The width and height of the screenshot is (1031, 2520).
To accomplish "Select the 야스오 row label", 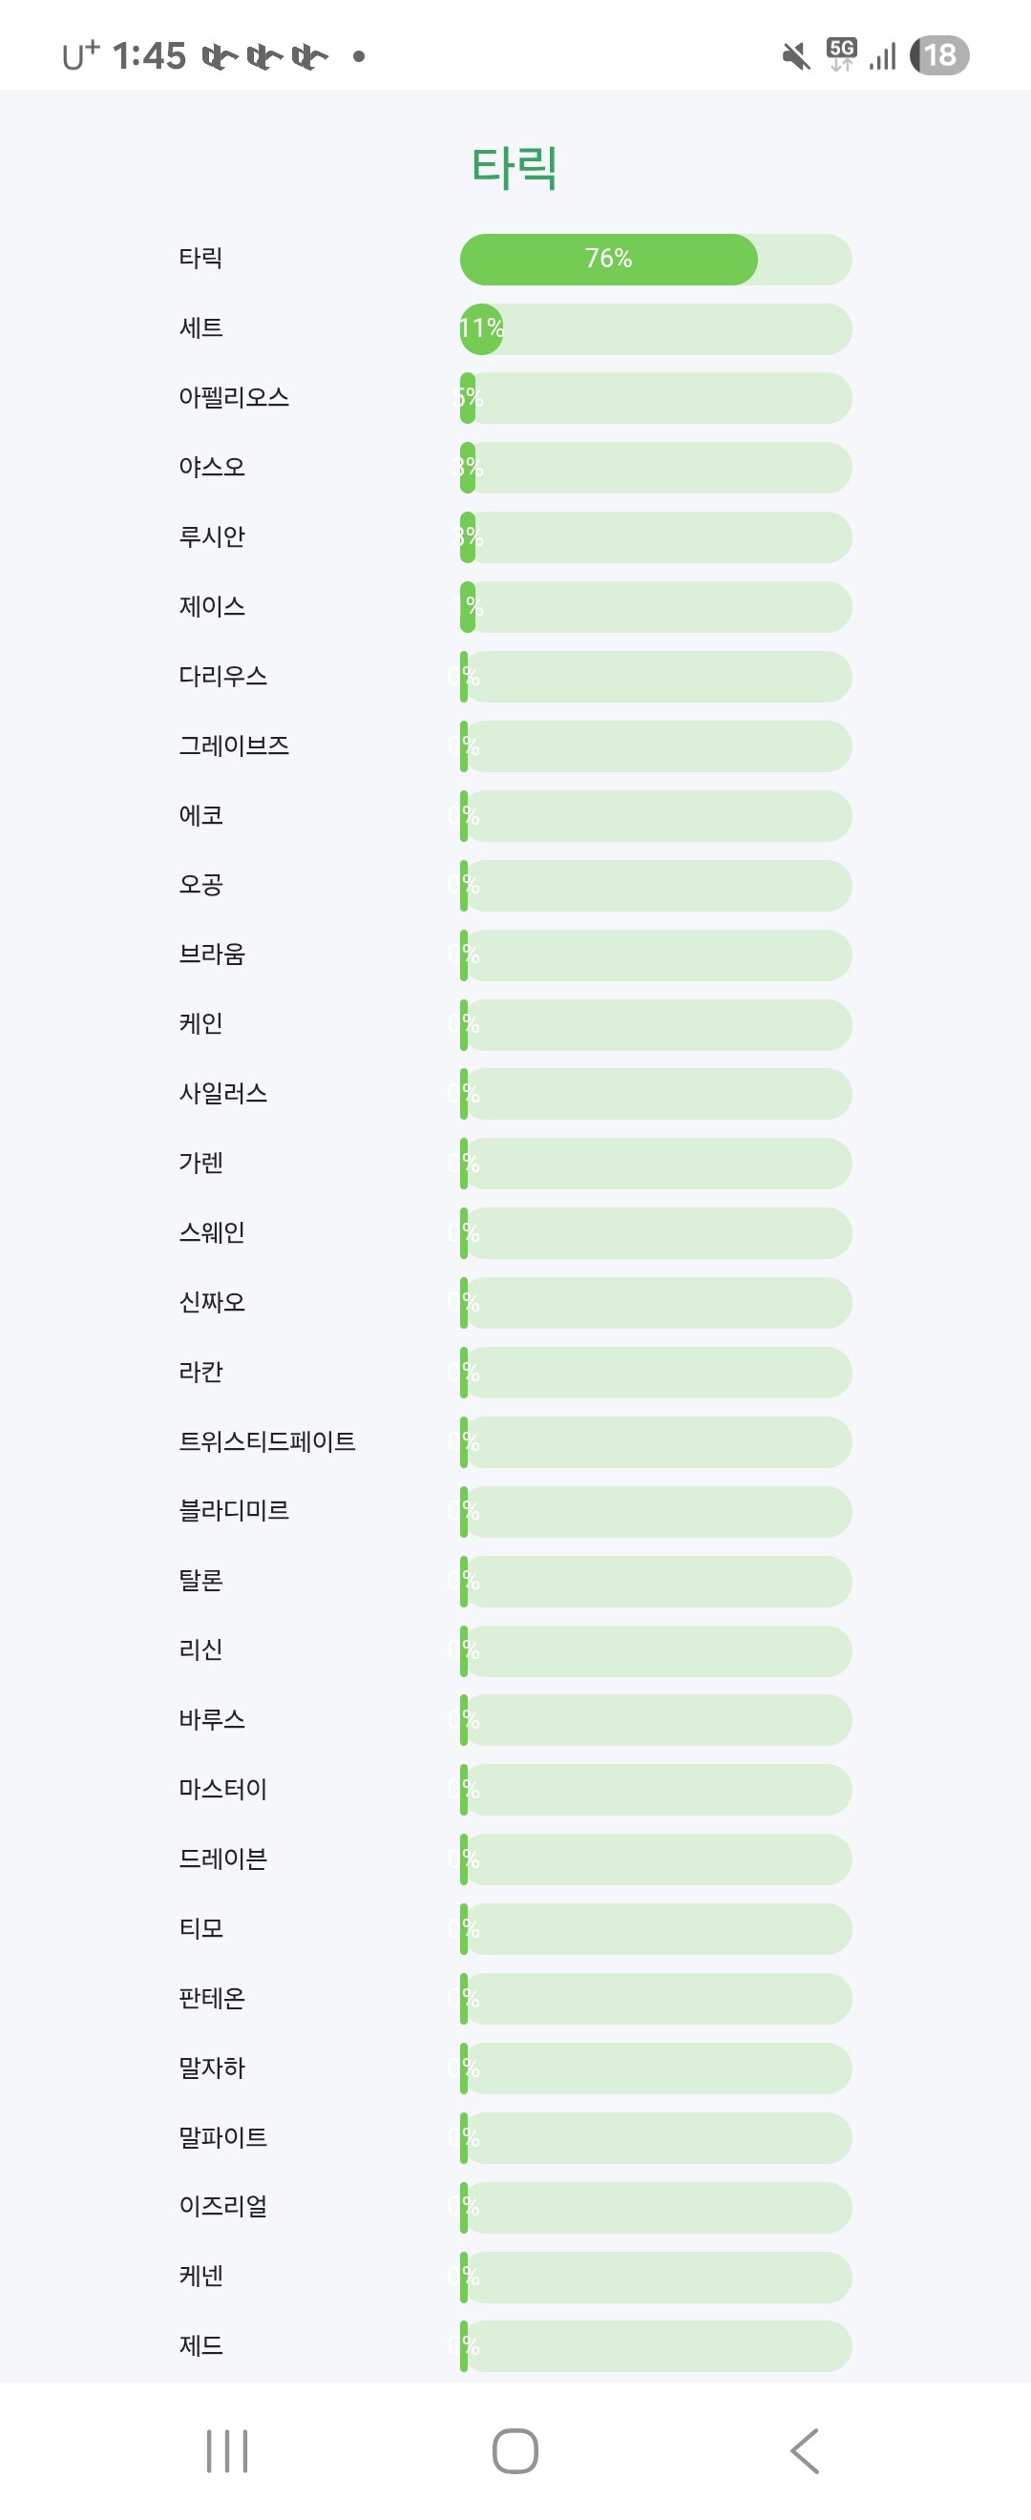I will pos(211,468).
